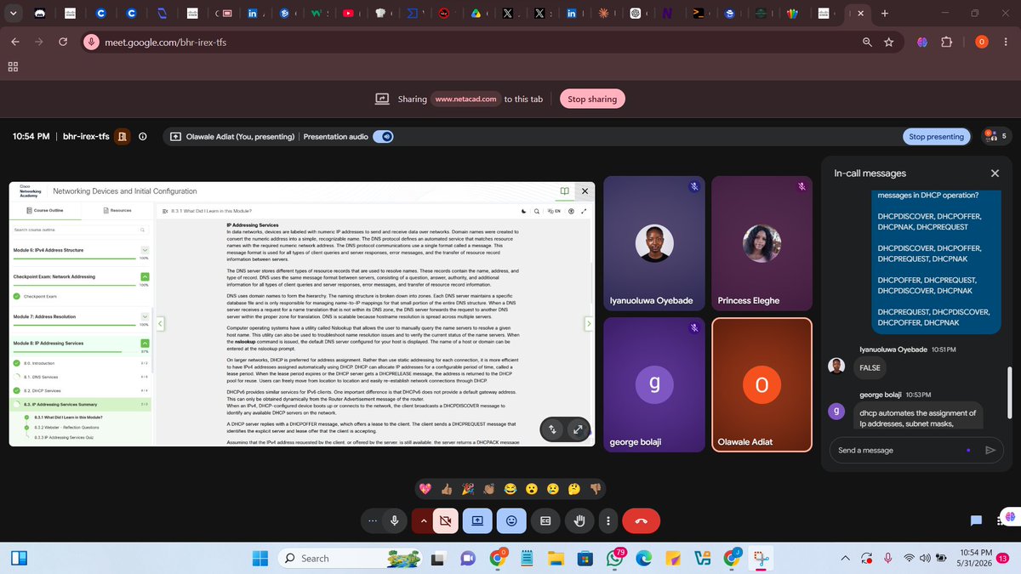This screenshot has width=1021, height=574.
Task: Switch to Course Outline tab
Action: click(45, 209)
